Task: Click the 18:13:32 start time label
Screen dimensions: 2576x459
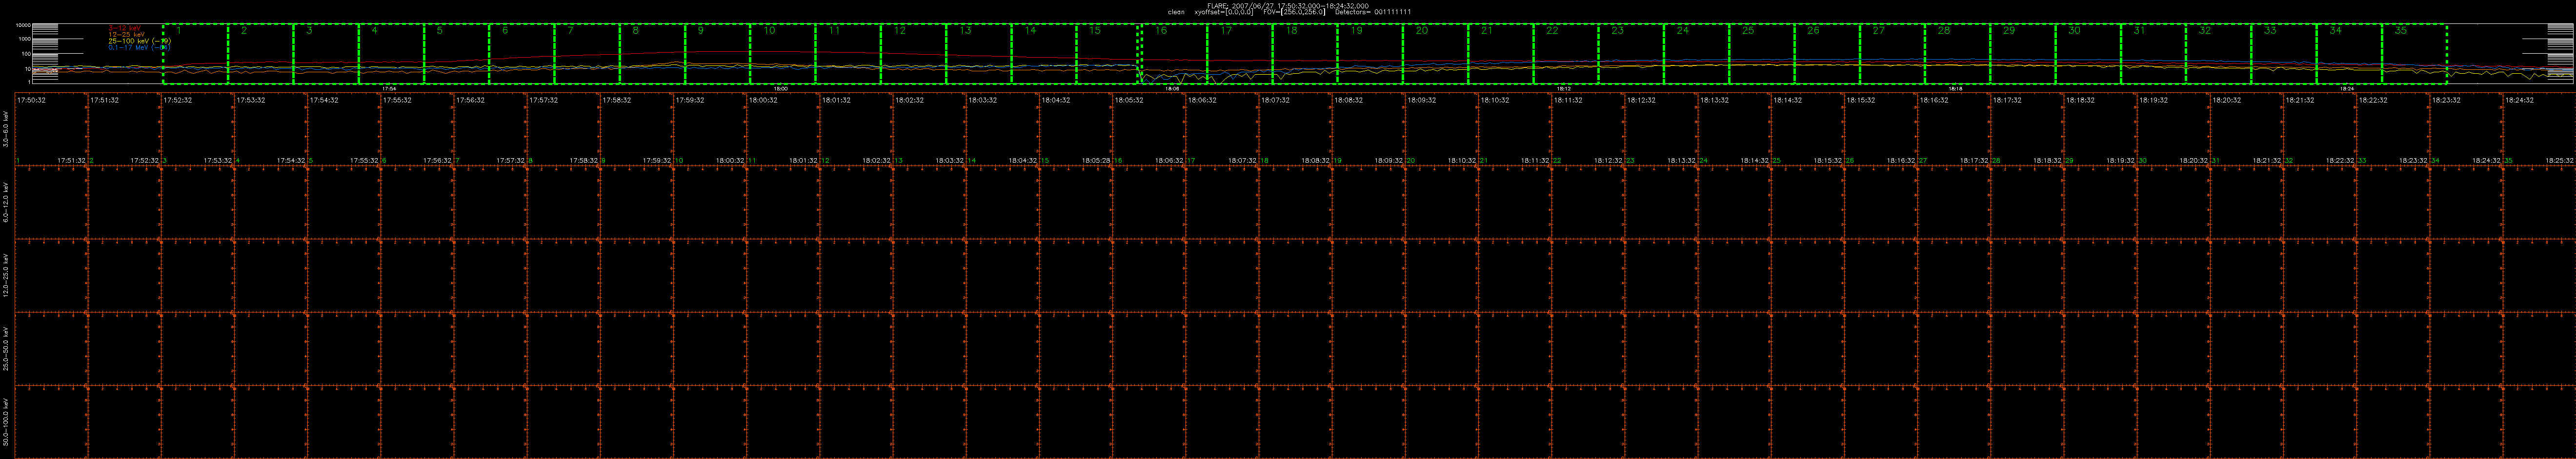Action: point(1714,100)
